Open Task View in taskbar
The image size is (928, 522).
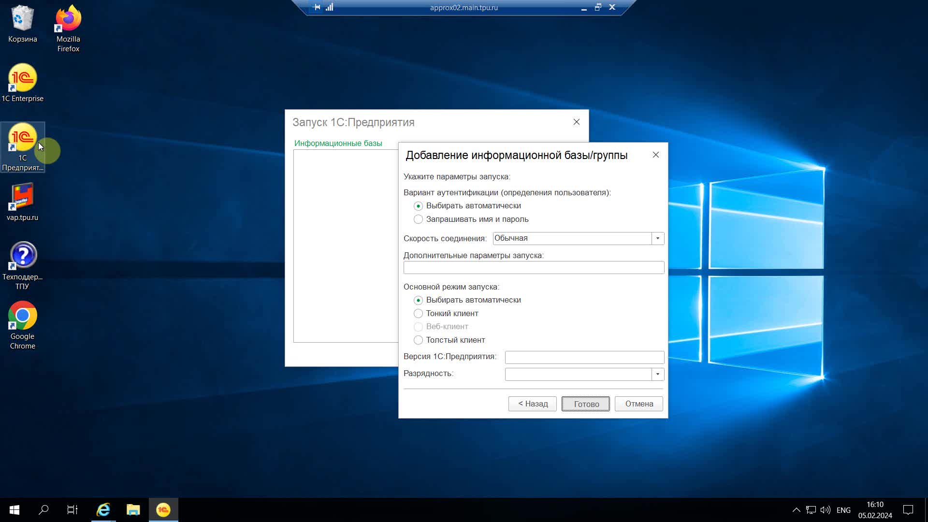(x=72, y=510)
